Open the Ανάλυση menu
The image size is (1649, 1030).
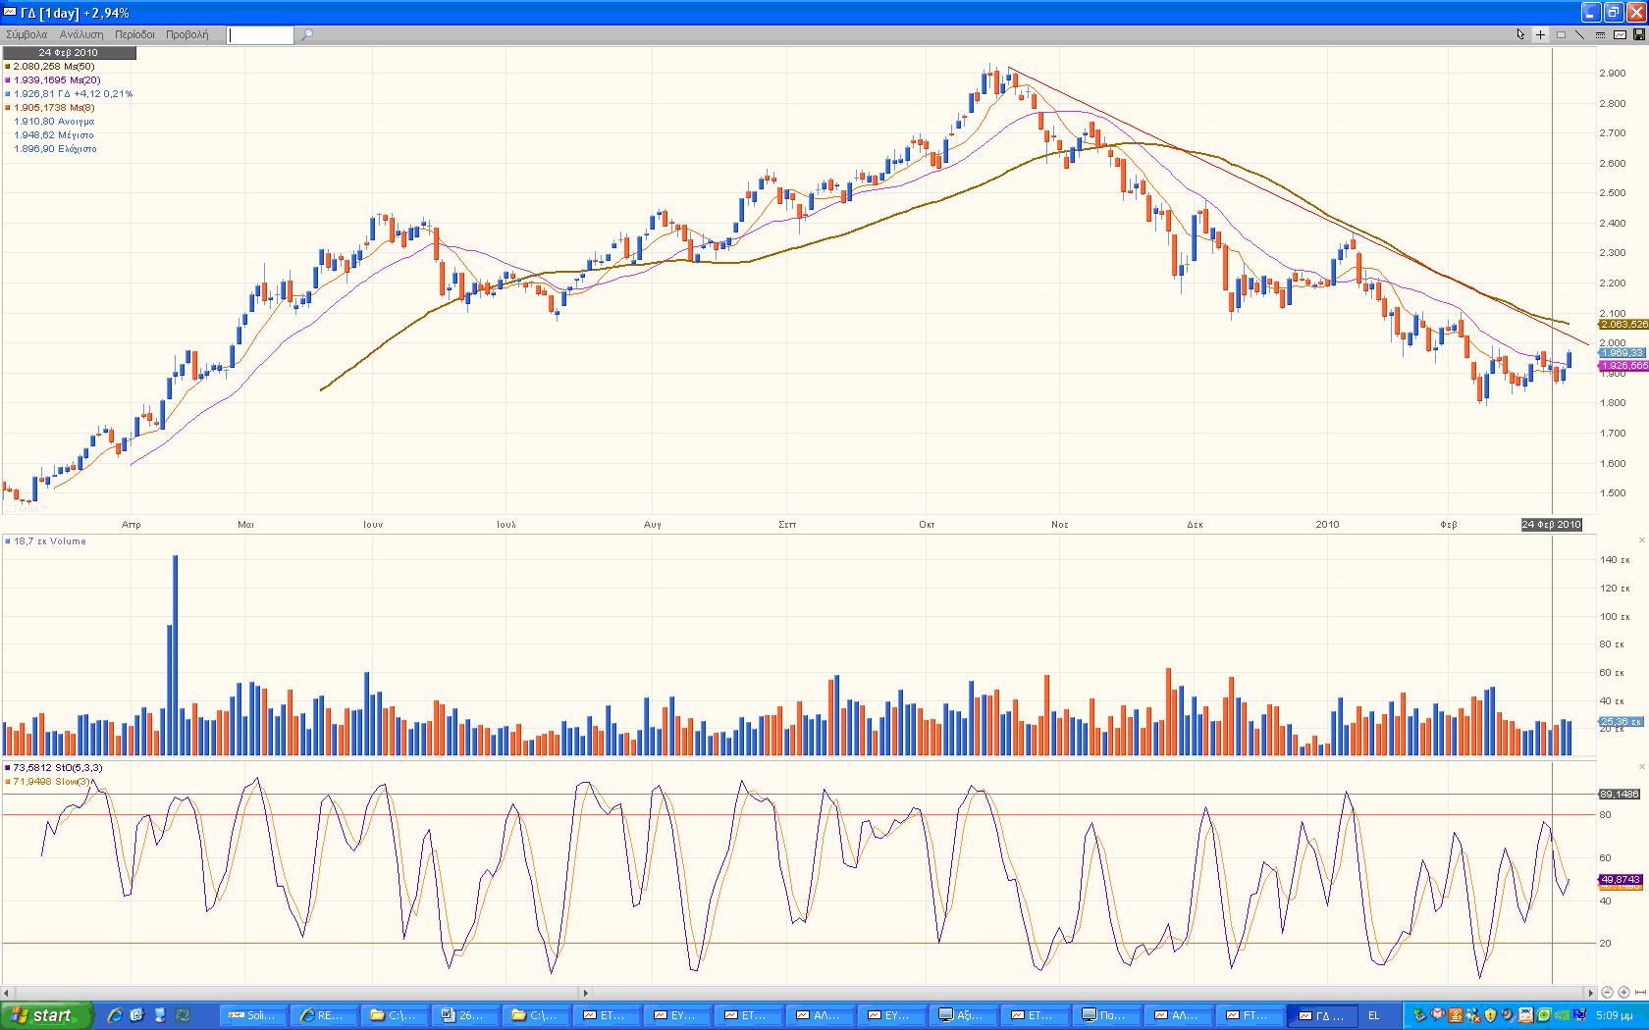pos(81,34)
